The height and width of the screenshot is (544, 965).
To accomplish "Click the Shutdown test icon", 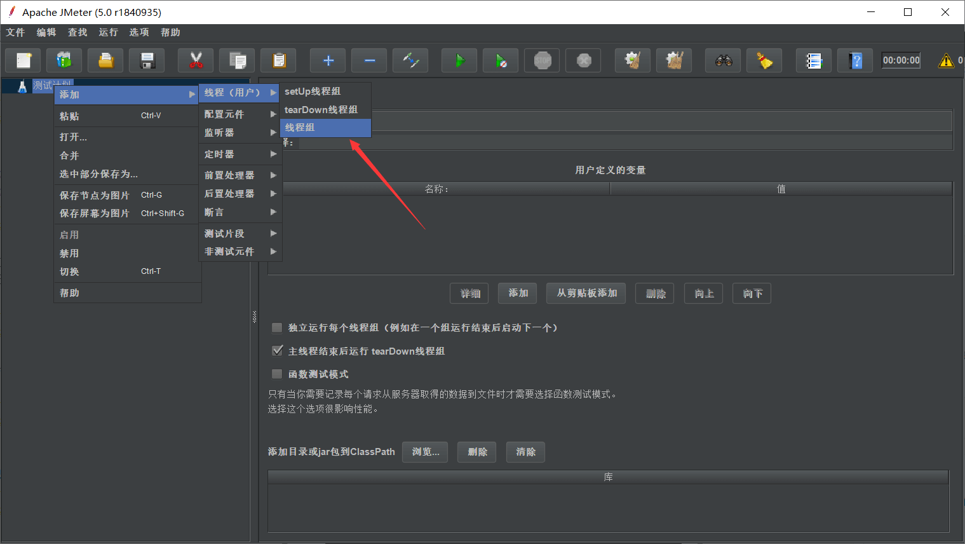I will click(x=583, y=60).
